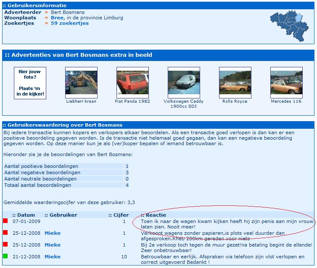Screen dimensions: 317x268
Task: Click the Cijfer column header
Action: tap(119, 215)
